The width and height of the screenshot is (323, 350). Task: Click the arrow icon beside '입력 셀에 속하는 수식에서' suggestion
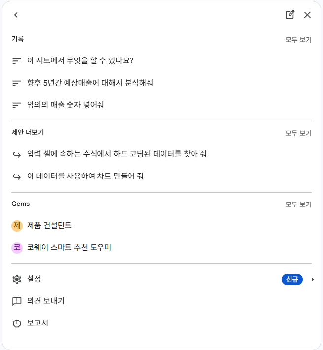coord(17,154)
